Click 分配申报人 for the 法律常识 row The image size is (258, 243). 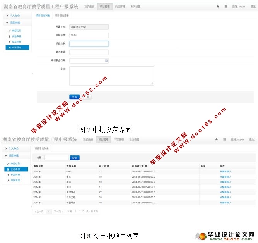tap(226, 192)
